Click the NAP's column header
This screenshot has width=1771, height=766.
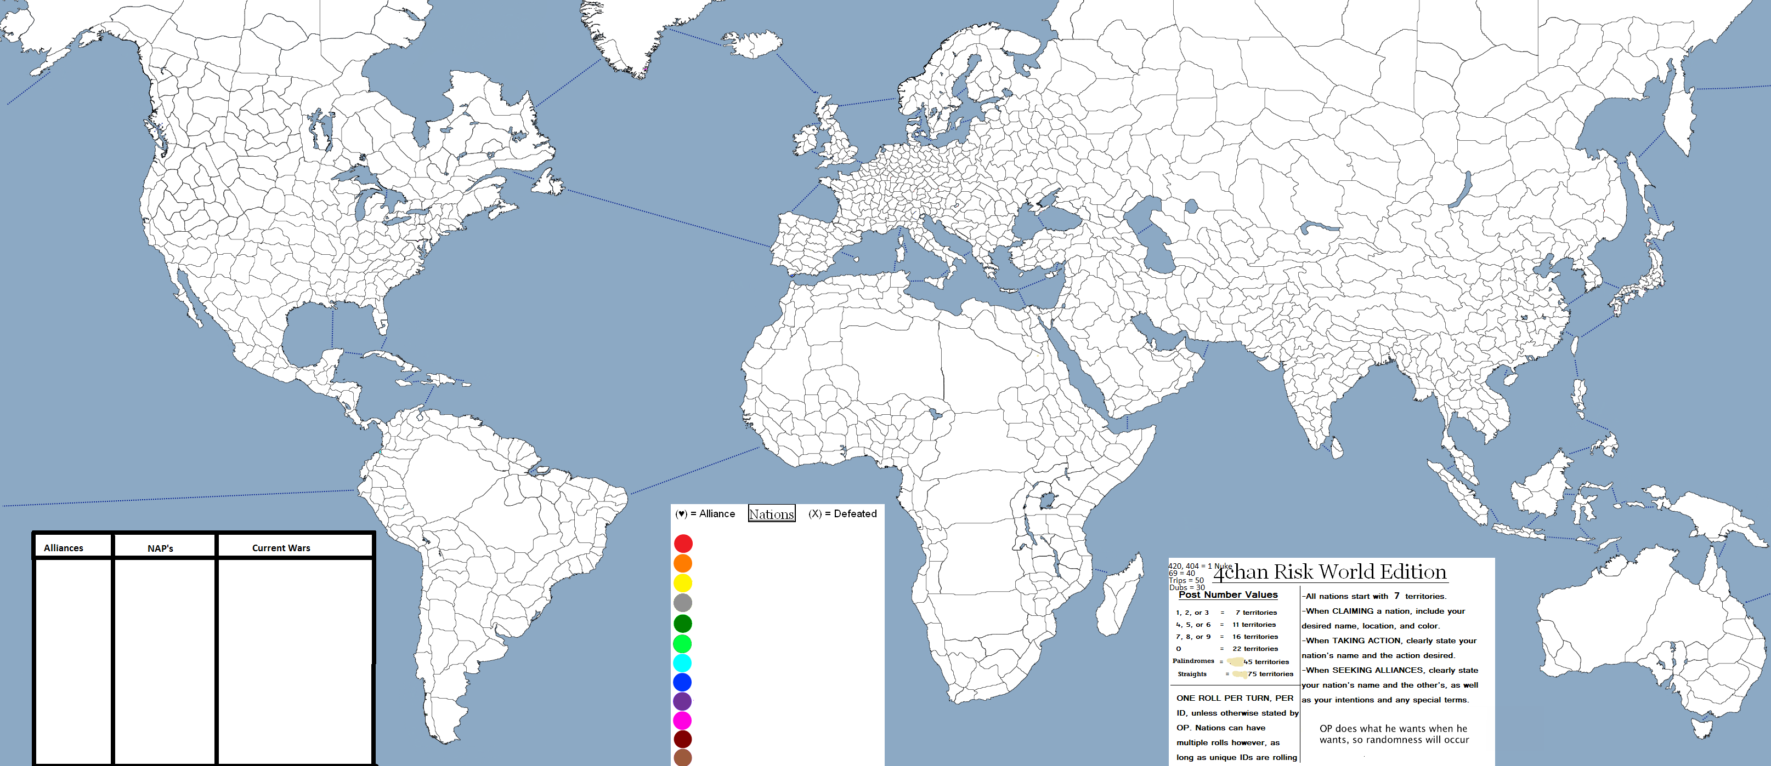pos(160,548)
